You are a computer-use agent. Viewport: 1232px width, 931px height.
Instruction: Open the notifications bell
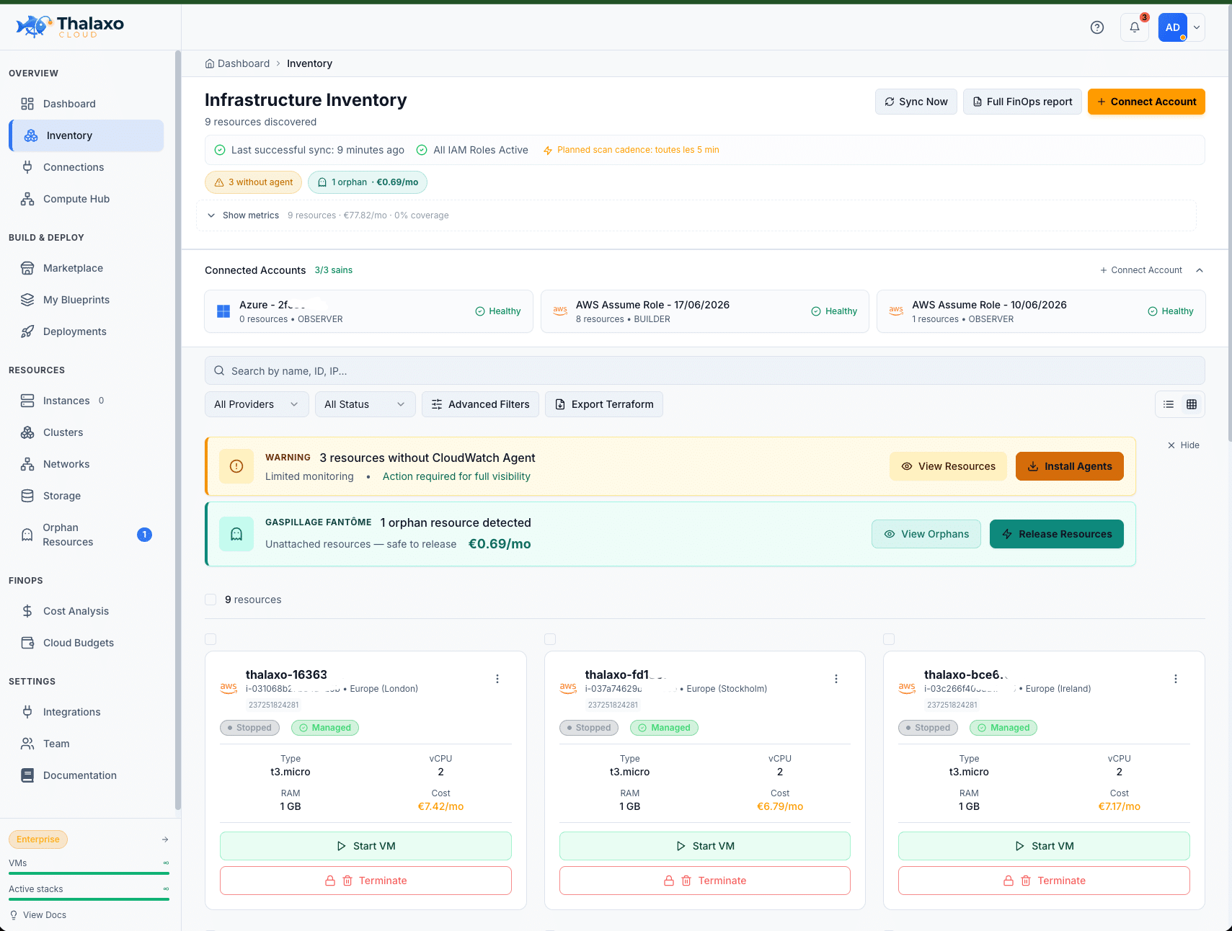click(x=1135, y=27)
